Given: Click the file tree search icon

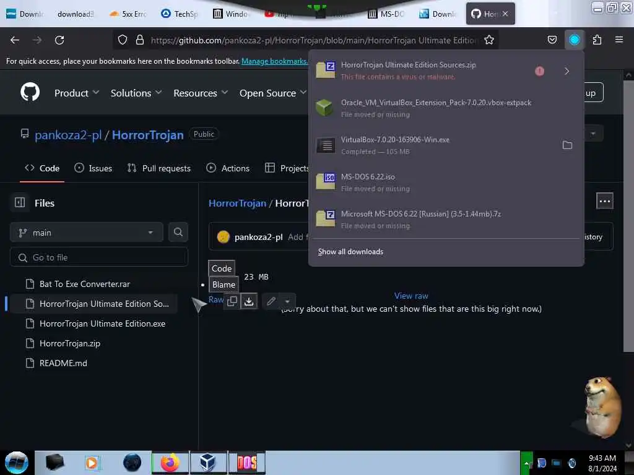Looking at the screenshot, I should pyautogui.click(x=178, y=232).
